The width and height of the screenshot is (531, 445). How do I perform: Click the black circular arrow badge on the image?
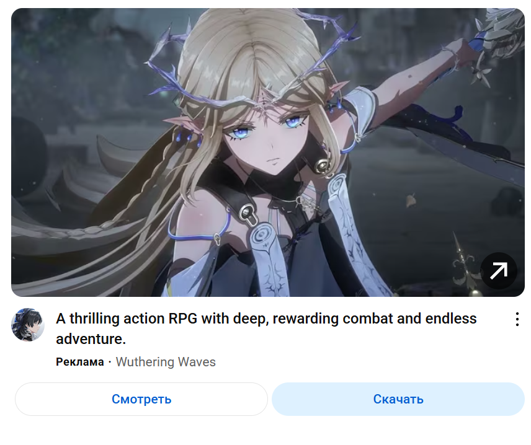point(499,271)
